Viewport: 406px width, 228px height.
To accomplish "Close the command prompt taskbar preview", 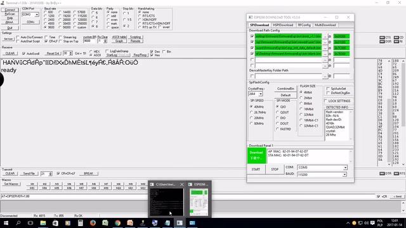I will [182, 184].
